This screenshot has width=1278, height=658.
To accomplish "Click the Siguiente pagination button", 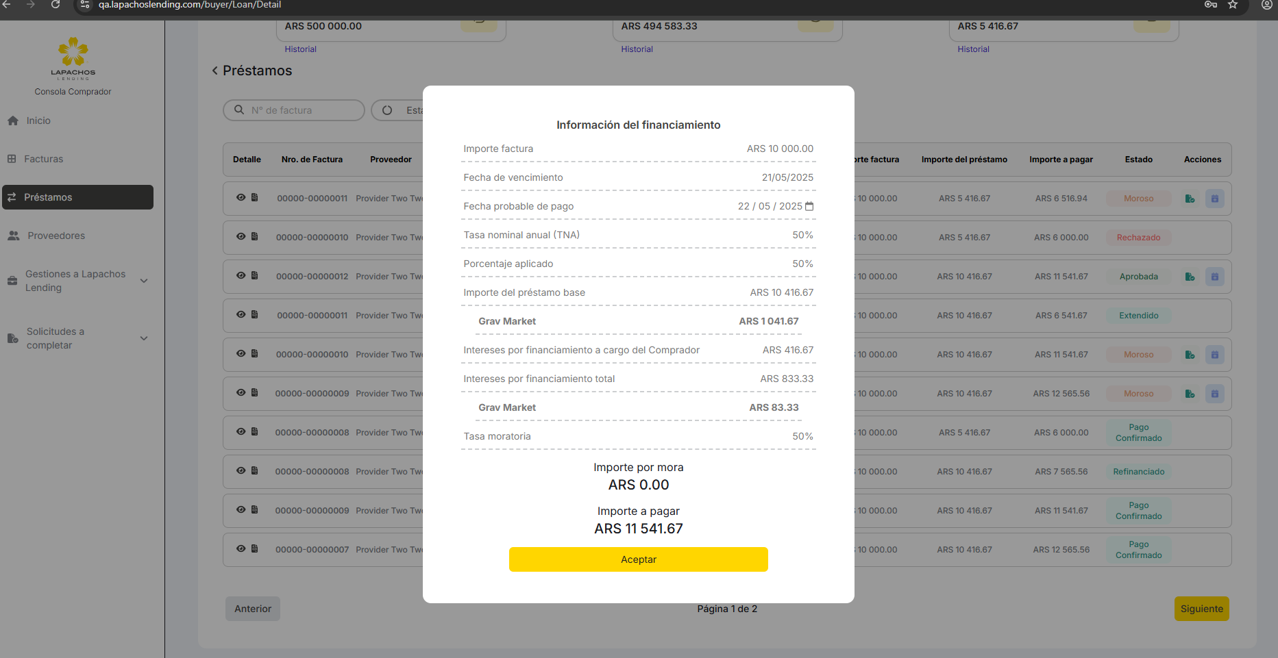I will (x=1201, y=609).
